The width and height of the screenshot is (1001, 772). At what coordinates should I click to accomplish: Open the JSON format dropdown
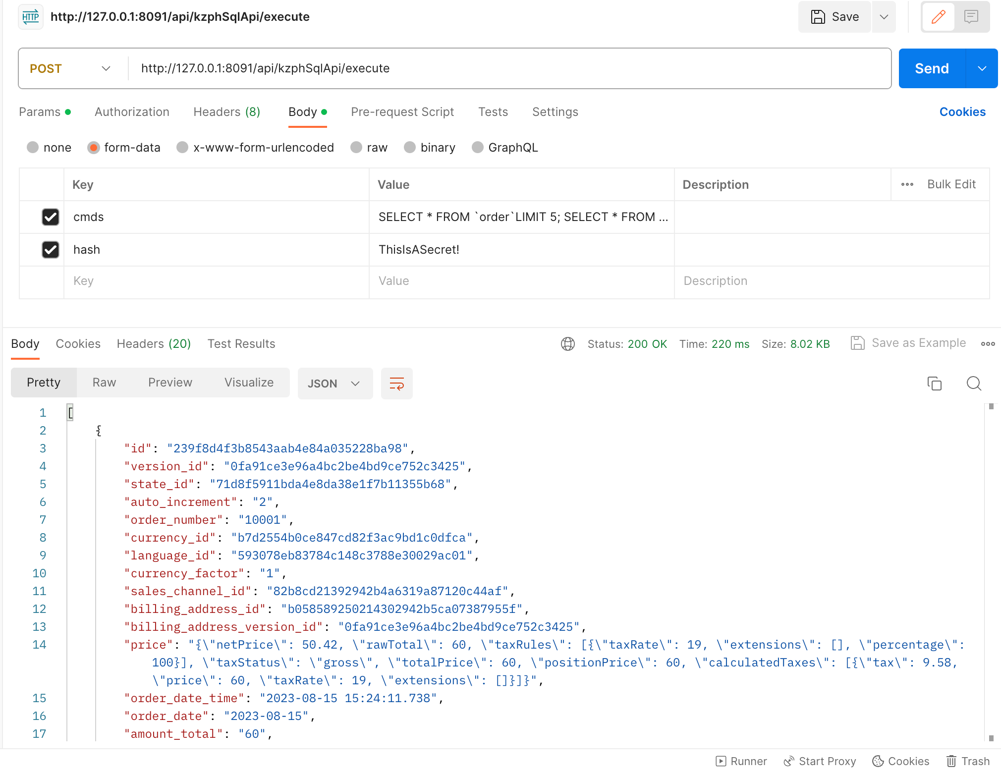point(335,384)
